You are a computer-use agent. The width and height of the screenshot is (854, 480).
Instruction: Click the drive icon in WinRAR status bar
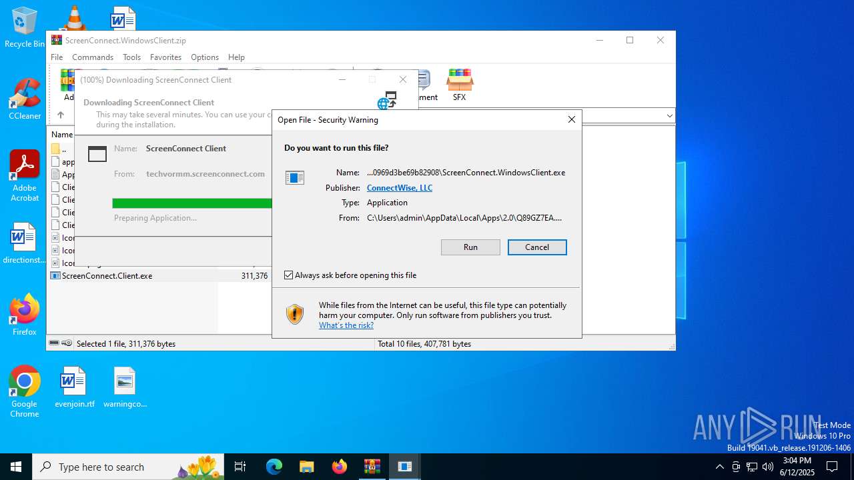(x=54, y=343)
